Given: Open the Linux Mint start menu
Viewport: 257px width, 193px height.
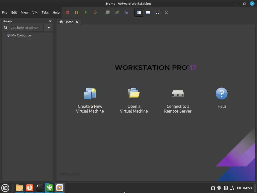Looking at the screenshot, I should tap(5, 188).
